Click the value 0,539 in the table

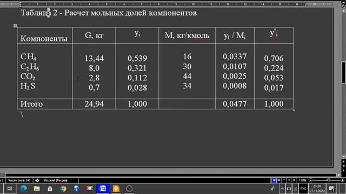click(x=137, y=58)
